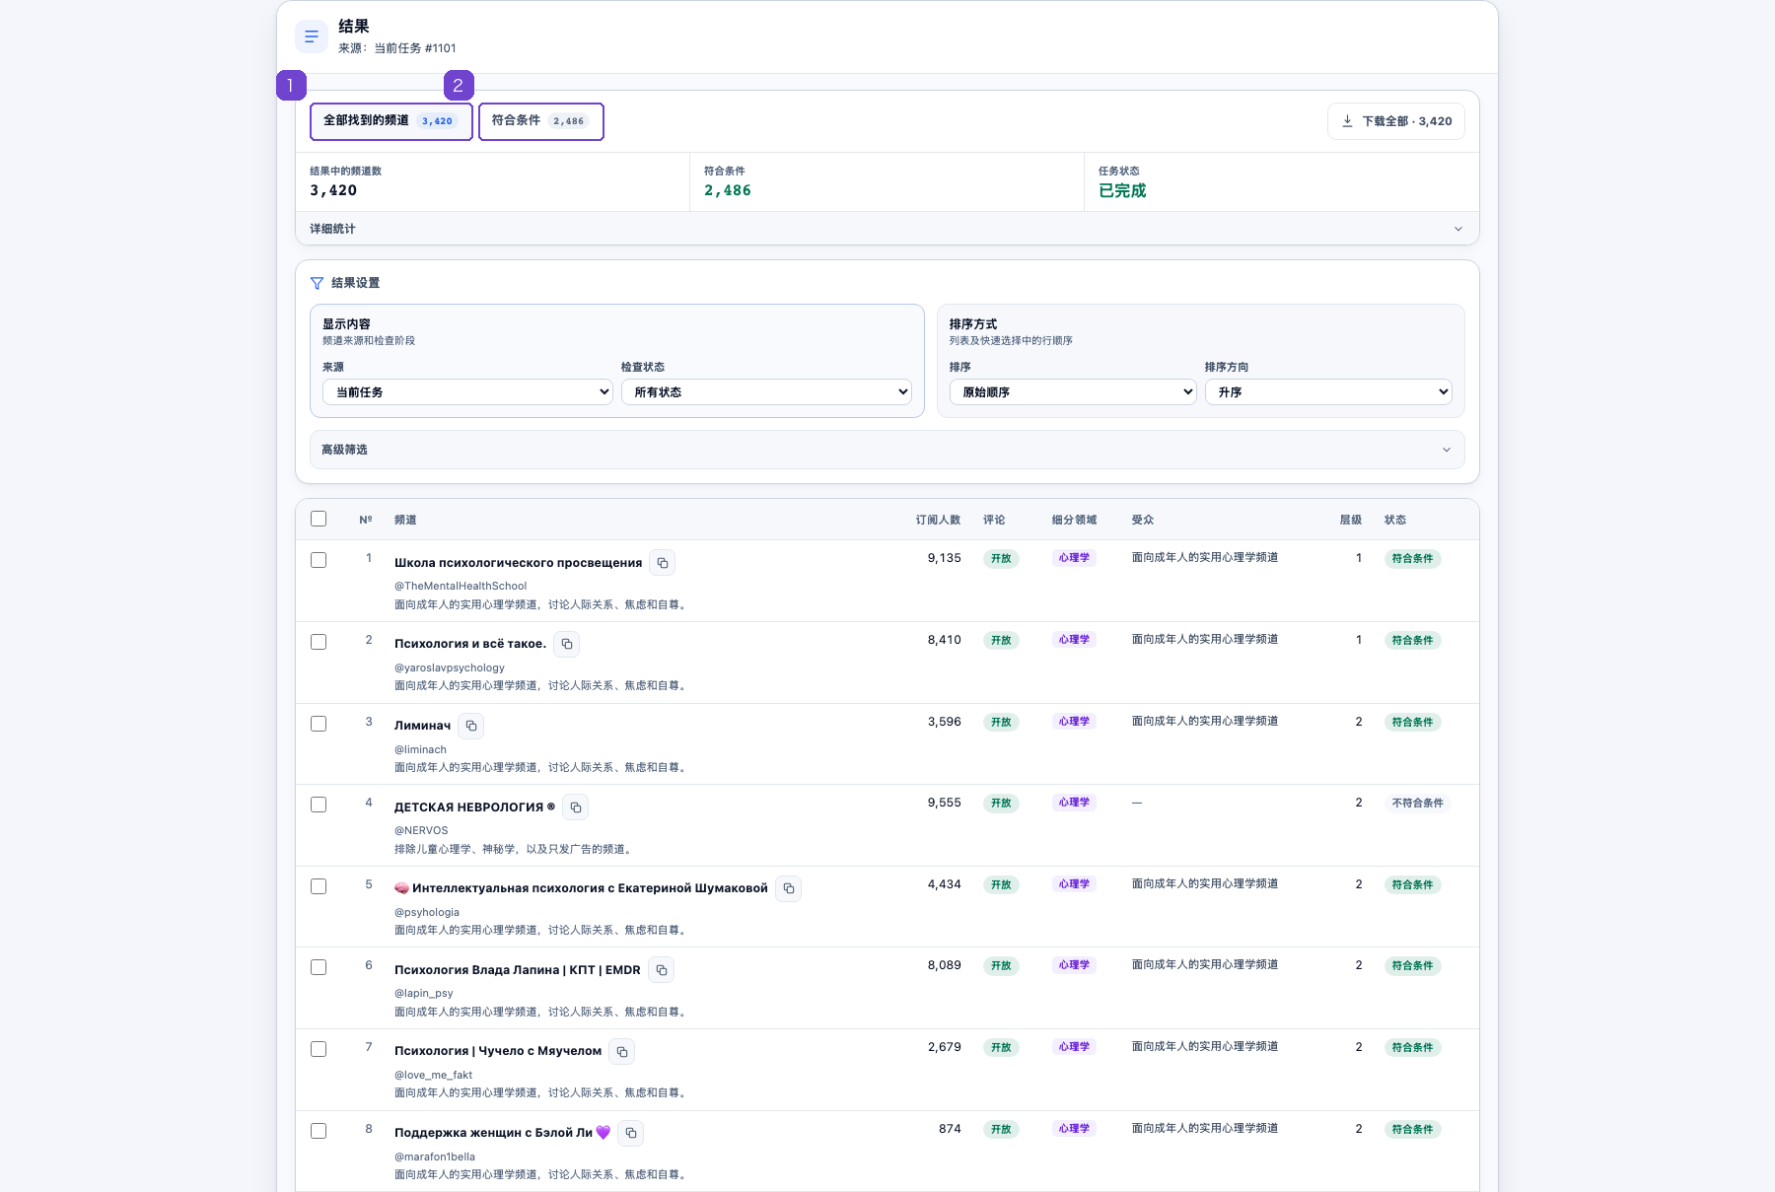Click 不符合条件 status badge in row 4
The width and height of the screenshot is (1775, 1192).
pyautogui.click(x=1417, y=804)
